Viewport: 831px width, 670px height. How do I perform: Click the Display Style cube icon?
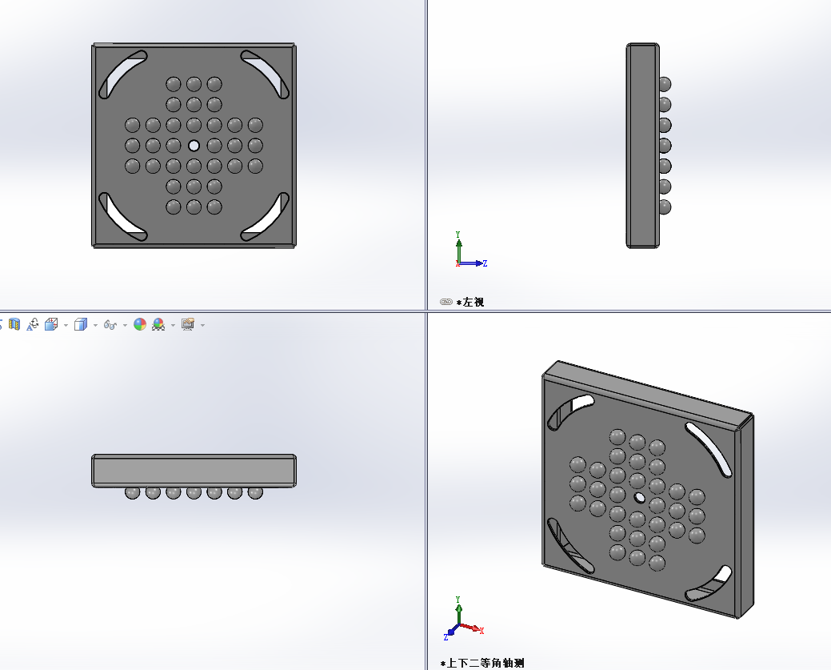tap(81, 324)
